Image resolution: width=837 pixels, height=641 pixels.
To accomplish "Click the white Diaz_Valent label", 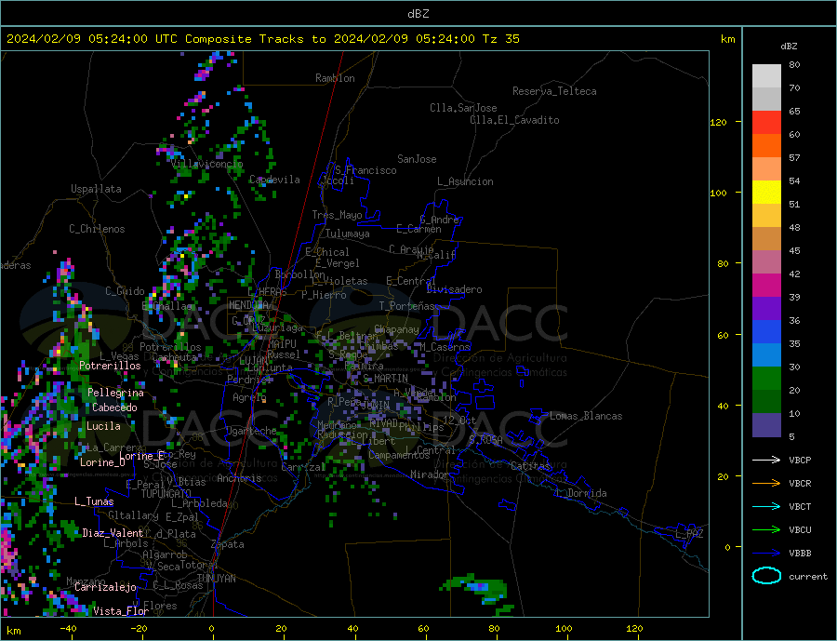I will coord(113,533).
